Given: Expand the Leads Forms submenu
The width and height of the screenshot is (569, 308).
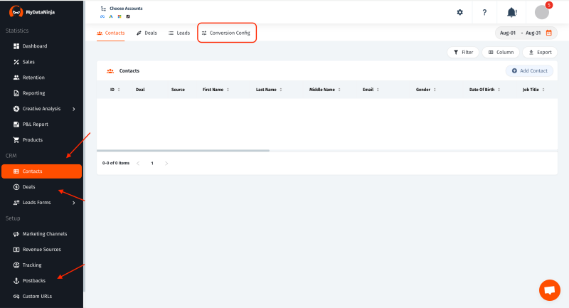Looking at the screenshot, I should pos(73,203).
